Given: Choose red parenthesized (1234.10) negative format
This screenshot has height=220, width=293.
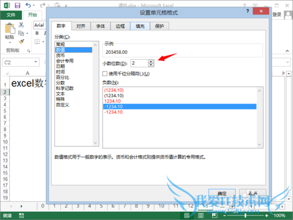Looking at the screenshot, I should click(179, 90).
